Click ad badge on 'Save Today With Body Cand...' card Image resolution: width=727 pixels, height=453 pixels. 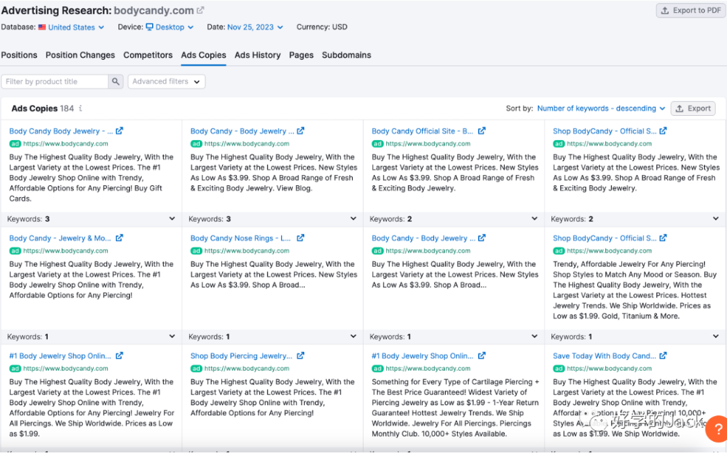point(559,369)
